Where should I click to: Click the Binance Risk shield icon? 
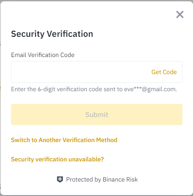(x=60, y=179)
